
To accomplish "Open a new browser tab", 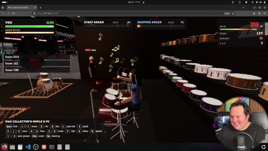I will tap(40, 8).
